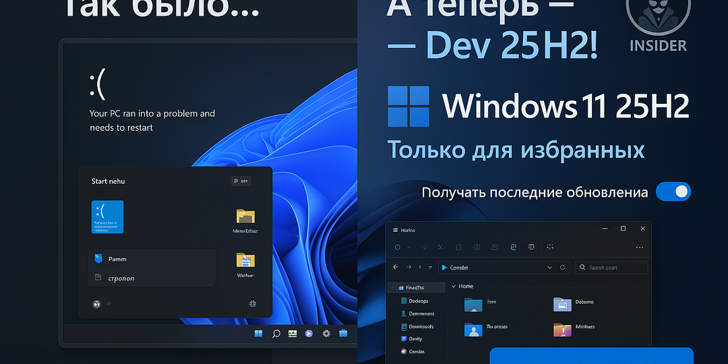Open the Tax.oroses folder in Home

485,329
